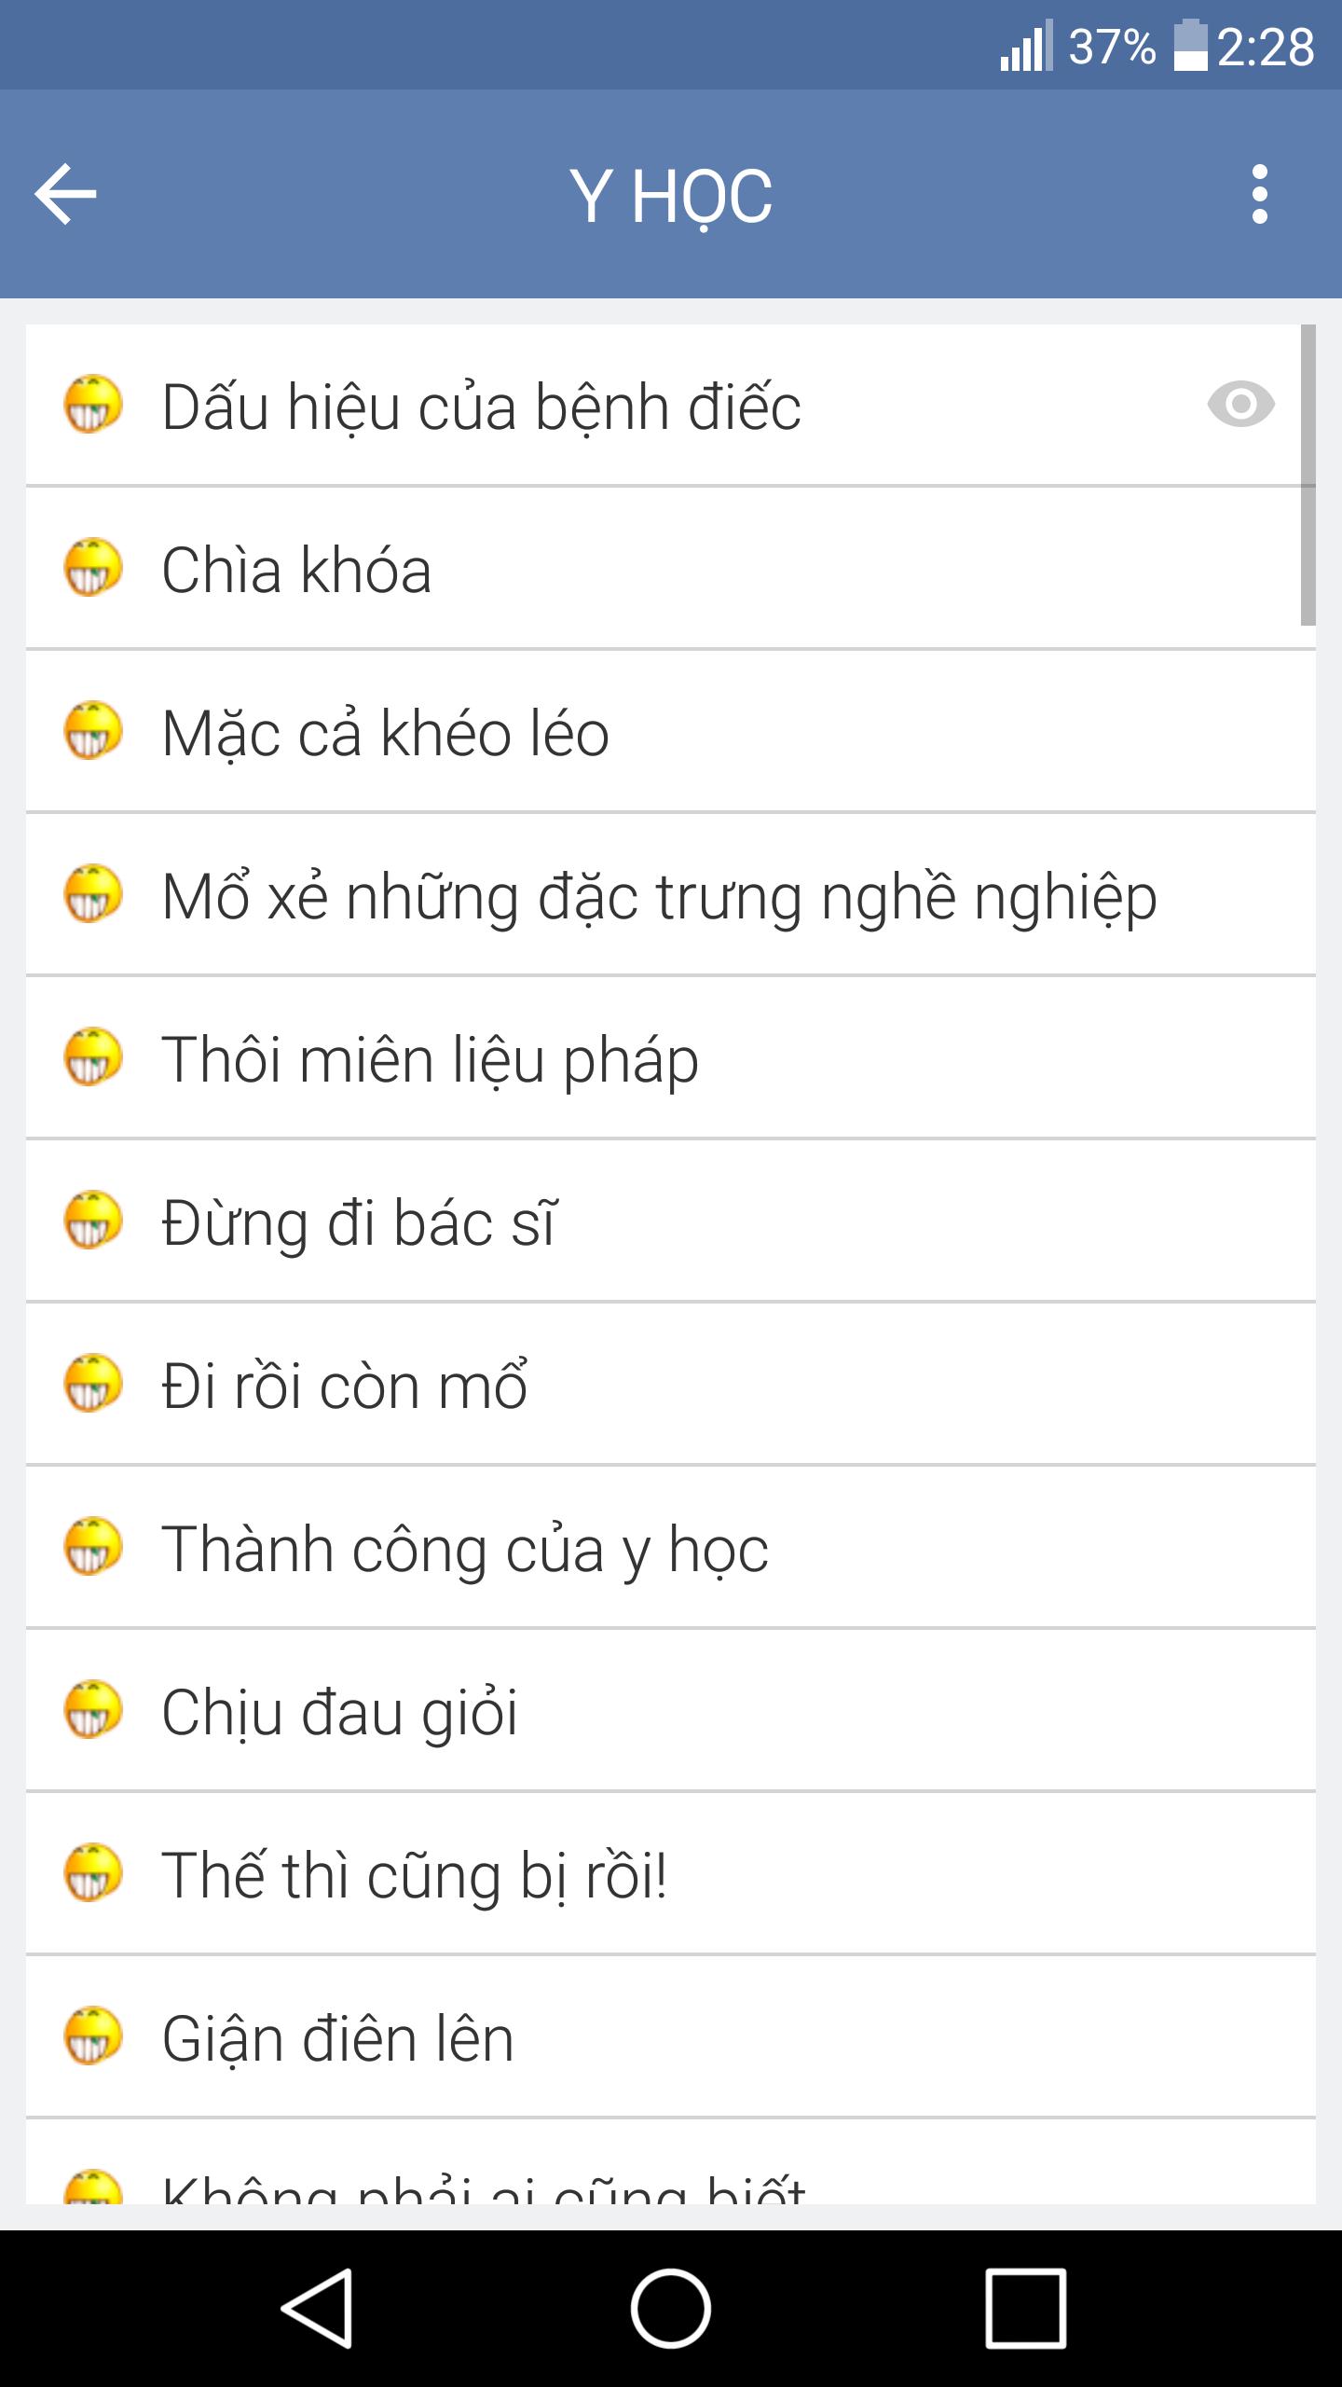Tap the partially visible Không phải ai cũng biết
The height and width of the screenshot is (2387, 1342).
point(671,2162)
